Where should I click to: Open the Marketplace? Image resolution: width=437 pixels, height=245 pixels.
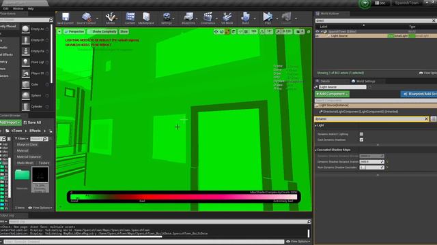click(x=146, y=18)
